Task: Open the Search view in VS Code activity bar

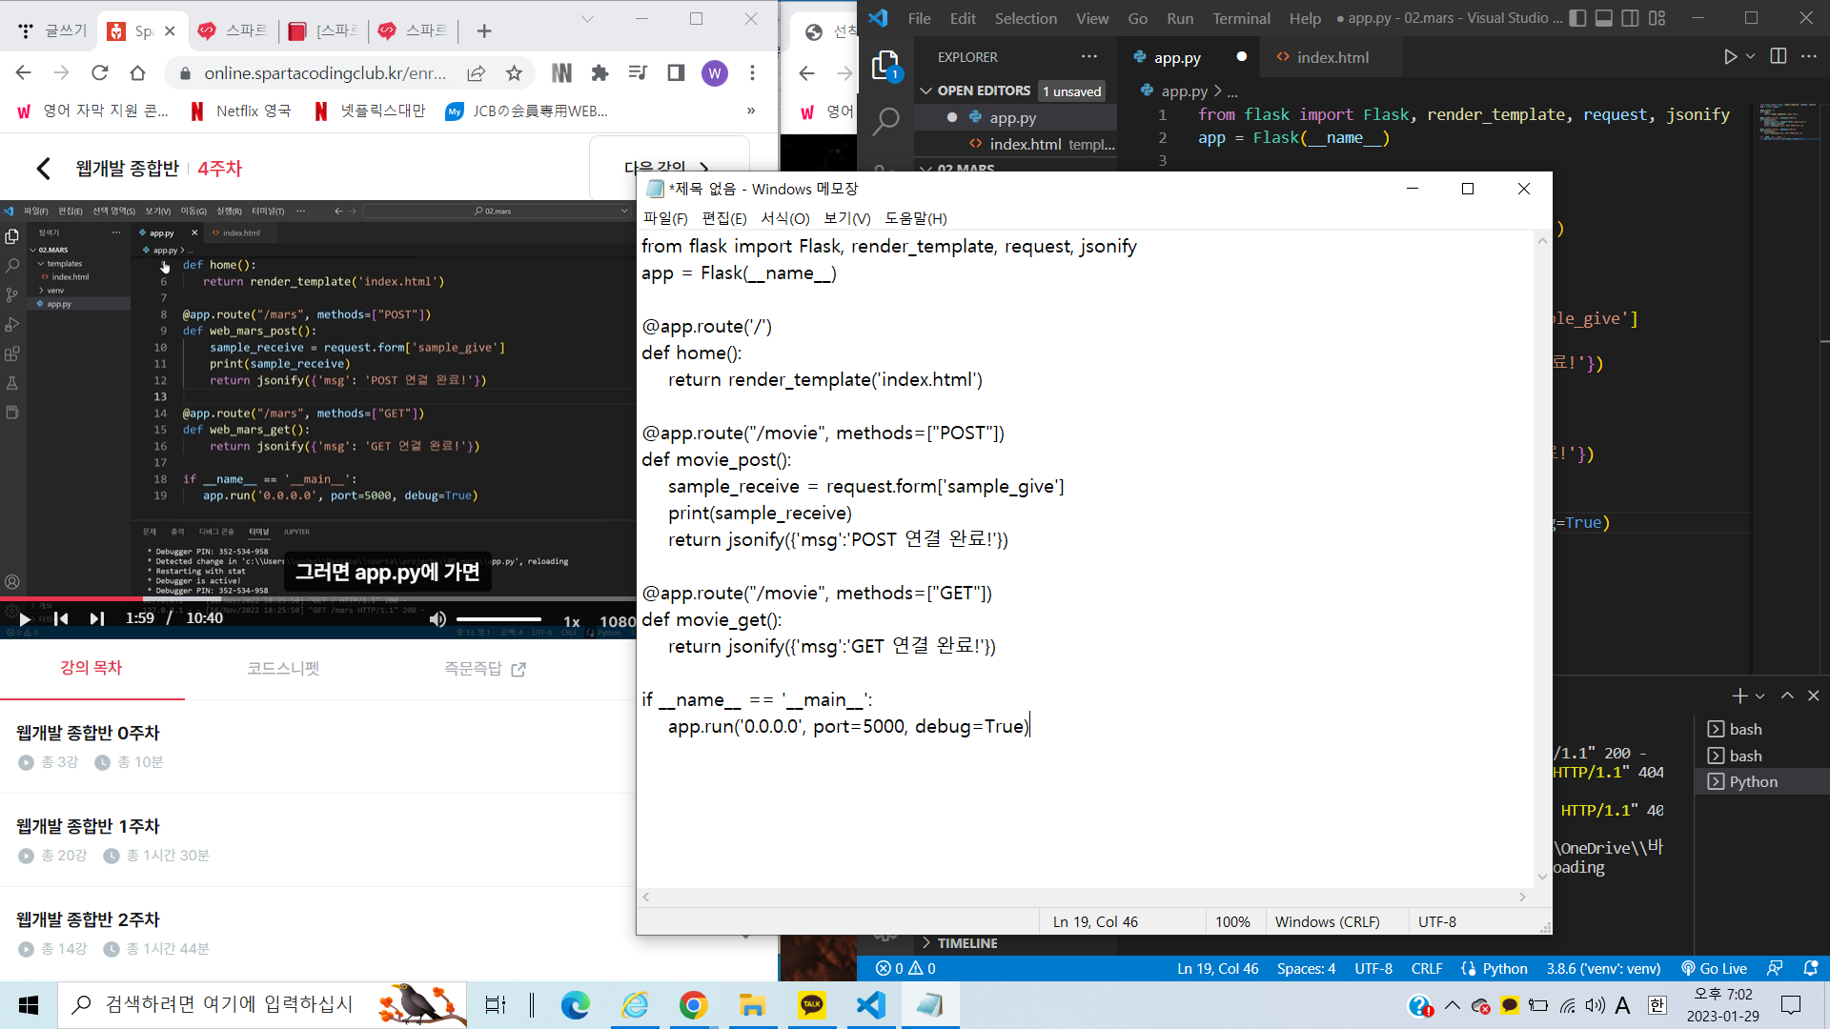Action: click(x=885, y=121)
